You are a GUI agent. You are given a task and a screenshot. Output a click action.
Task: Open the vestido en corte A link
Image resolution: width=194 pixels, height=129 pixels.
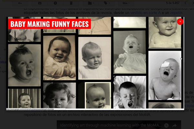tap(145, 13)
